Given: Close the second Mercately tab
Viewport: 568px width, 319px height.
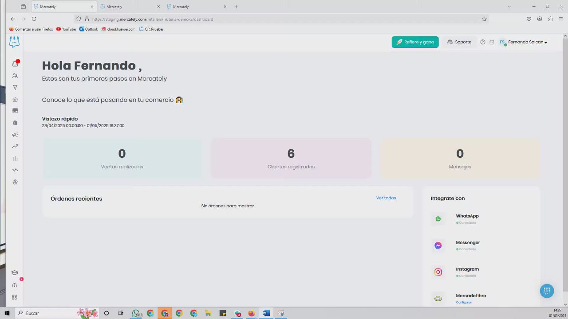Looking at the screenshot, I should [x=158, y=7].
